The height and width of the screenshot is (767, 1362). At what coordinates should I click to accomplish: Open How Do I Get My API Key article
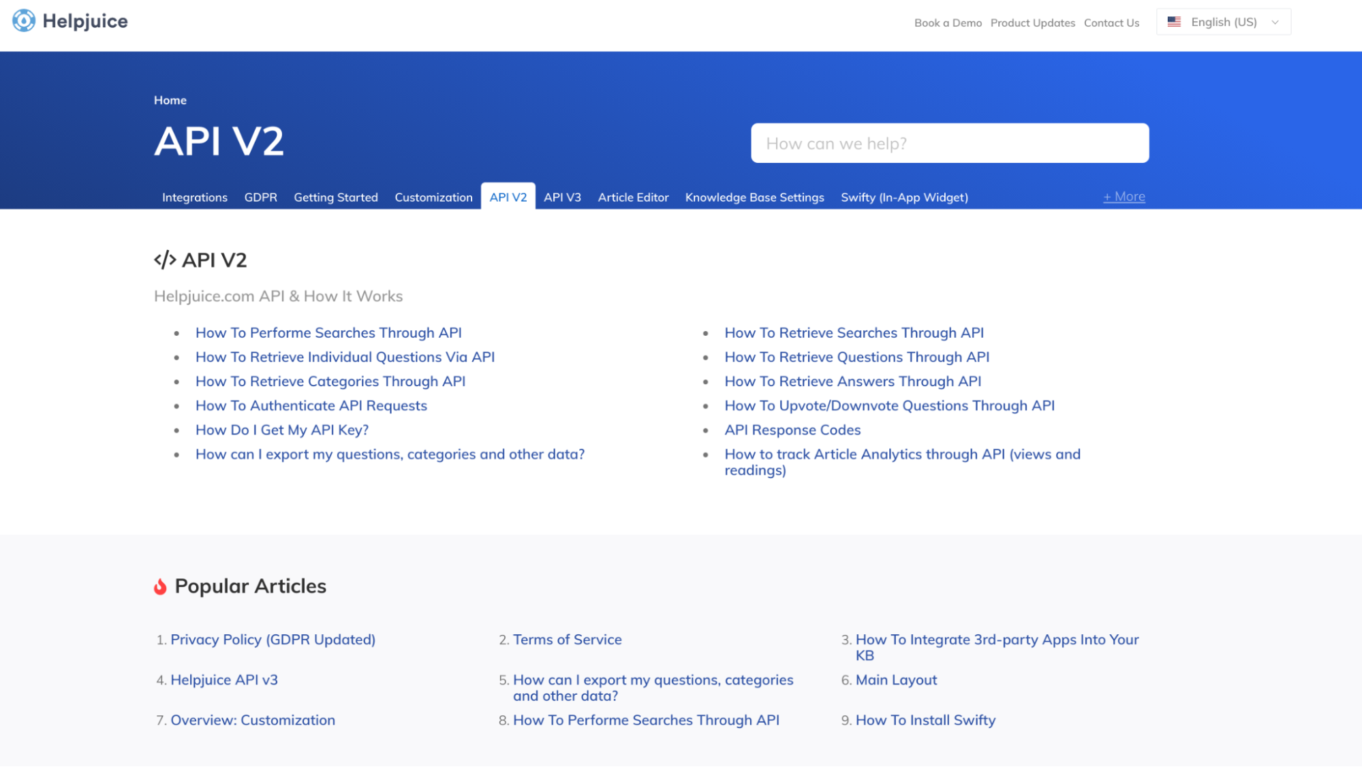pyautogui.click(x=282, y=431)
